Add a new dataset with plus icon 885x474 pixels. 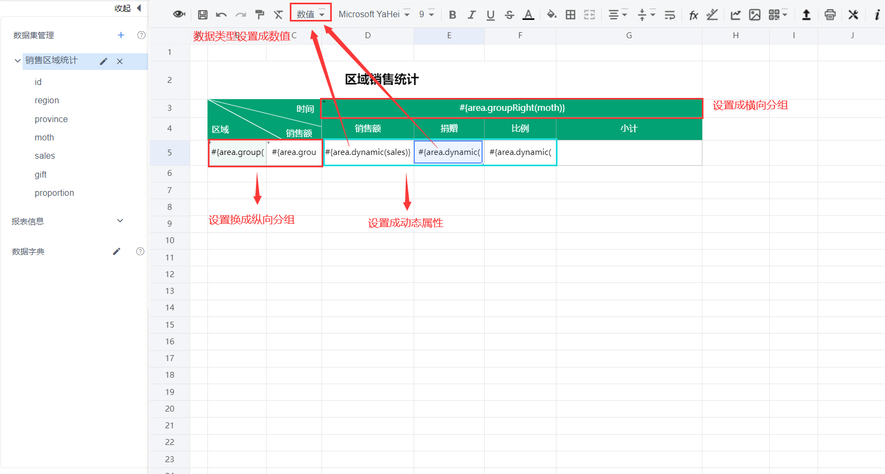(x=121, y=35)
